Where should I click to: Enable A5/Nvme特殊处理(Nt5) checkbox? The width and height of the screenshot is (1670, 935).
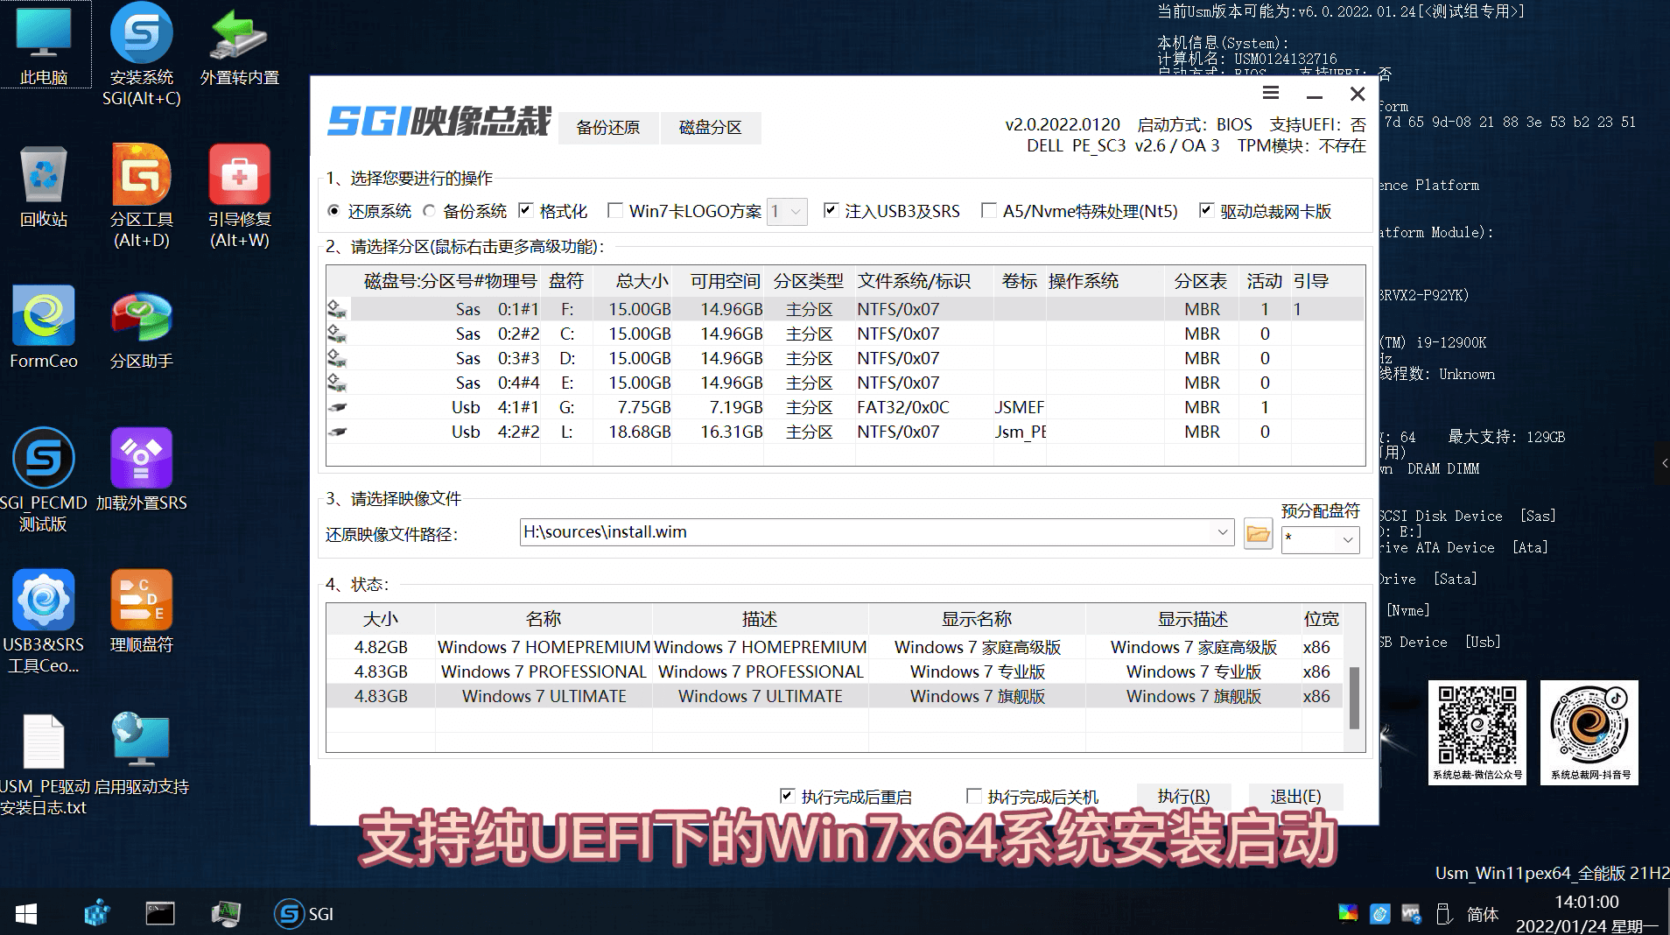click(989, 211)
